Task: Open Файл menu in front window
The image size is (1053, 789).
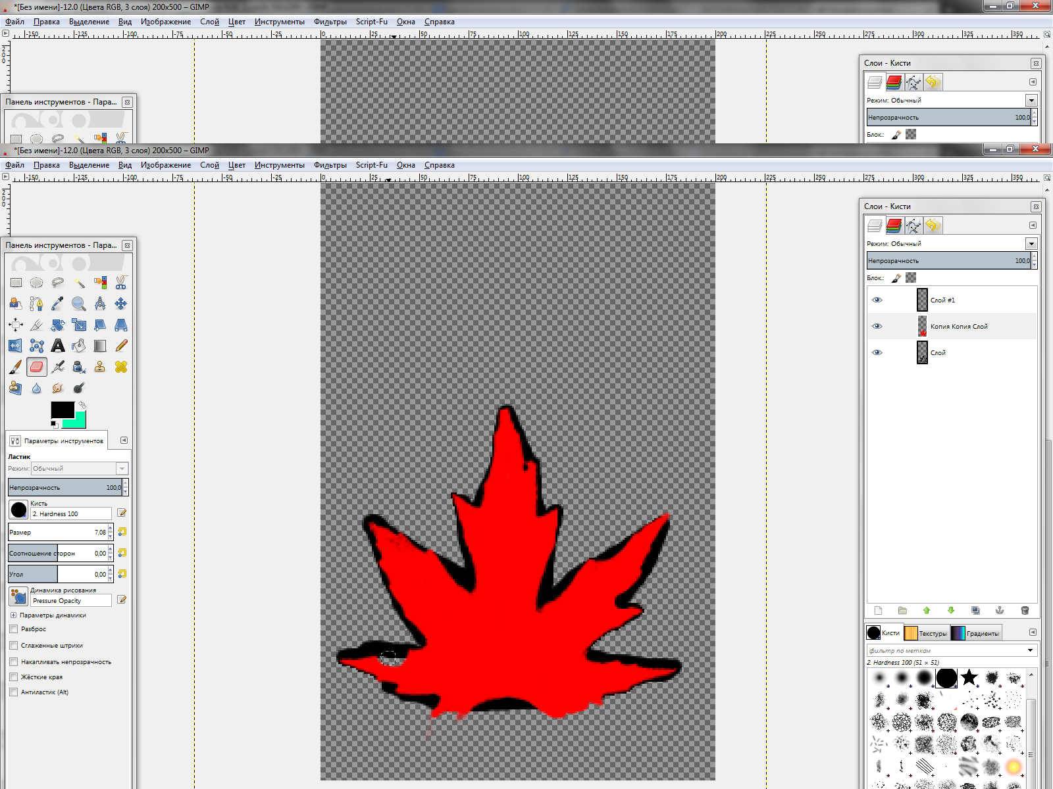Action: (x=14, y=165)
